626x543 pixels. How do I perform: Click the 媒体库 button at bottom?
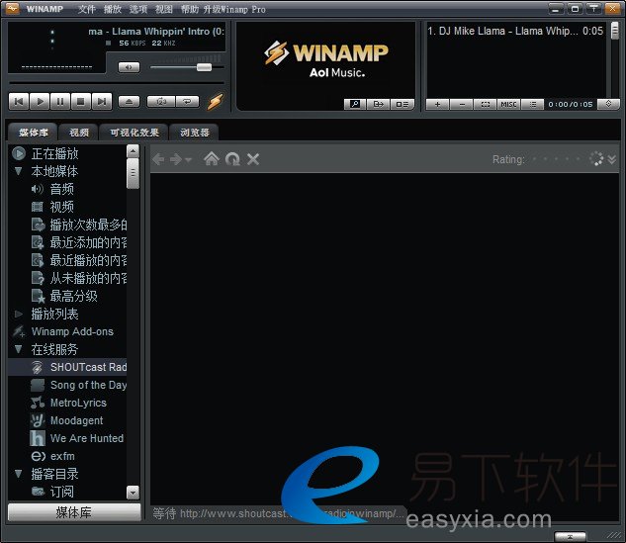[74, 512]
